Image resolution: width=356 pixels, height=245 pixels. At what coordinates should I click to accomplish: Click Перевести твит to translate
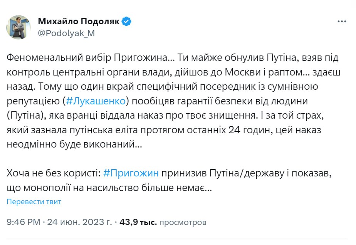tap(34, 202)
